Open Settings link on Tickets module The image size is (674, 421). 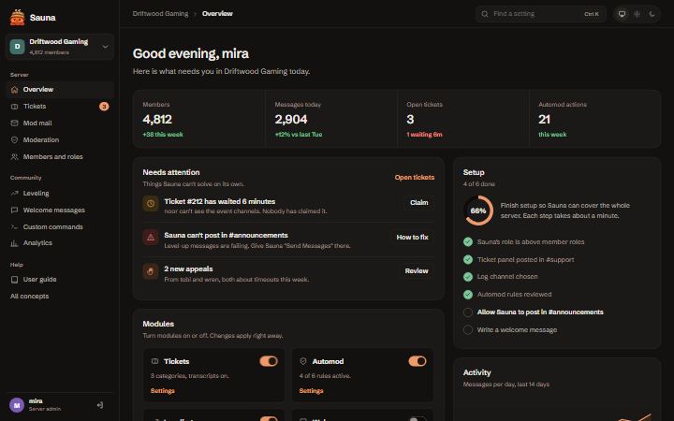pos(163,391)
